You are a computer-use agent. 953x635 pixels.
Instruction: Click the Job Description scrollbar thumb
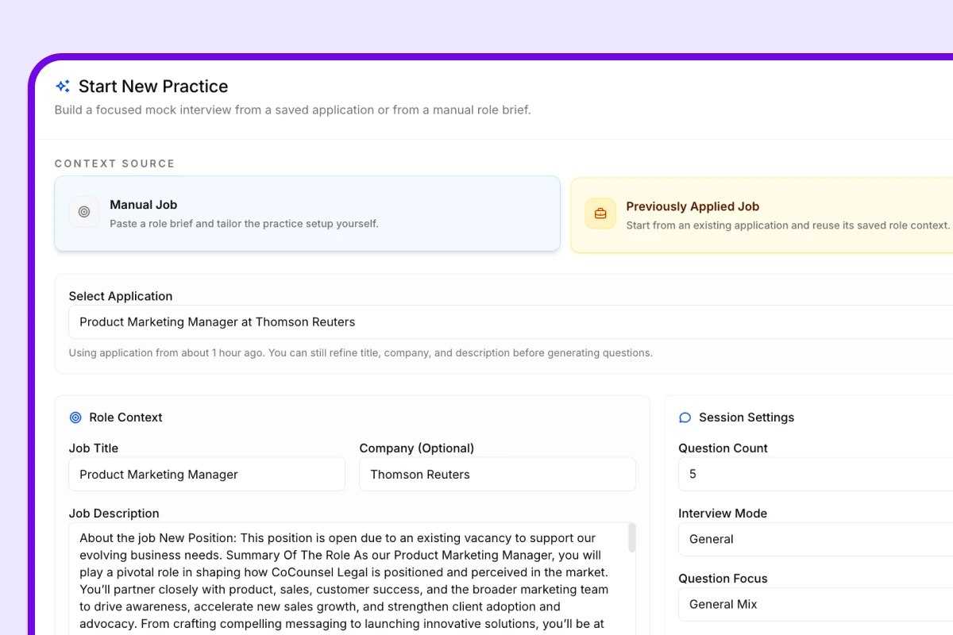[632, 537]
